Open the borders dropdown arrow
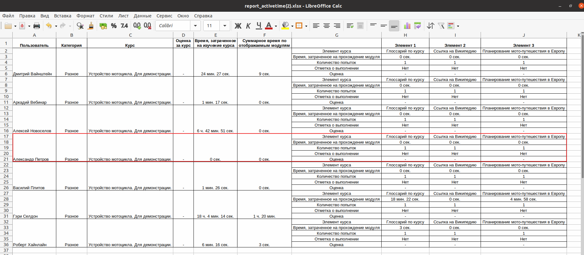Image resolution: width=584 pixels, height=255 pixels. 306,26
